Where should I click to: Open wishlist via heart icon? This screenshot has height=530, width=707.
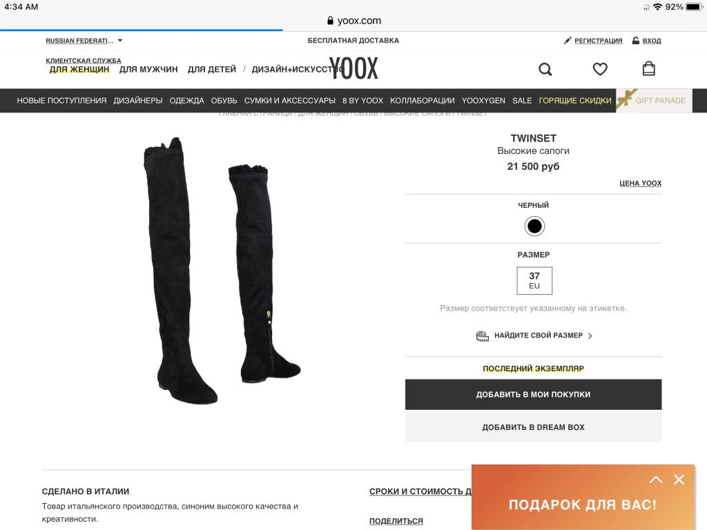pos(600,69)
